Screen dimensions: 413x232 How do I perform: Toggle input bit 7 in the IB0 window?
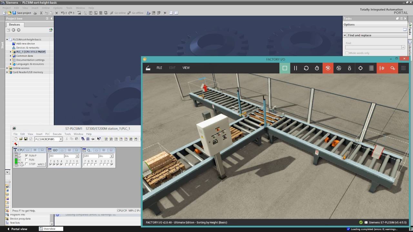click(50, 164)
